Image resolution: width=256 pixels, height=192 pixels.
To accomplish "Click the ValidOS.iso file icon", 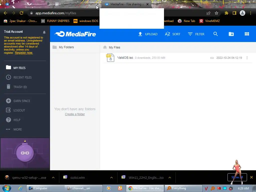I will (110, 58).
